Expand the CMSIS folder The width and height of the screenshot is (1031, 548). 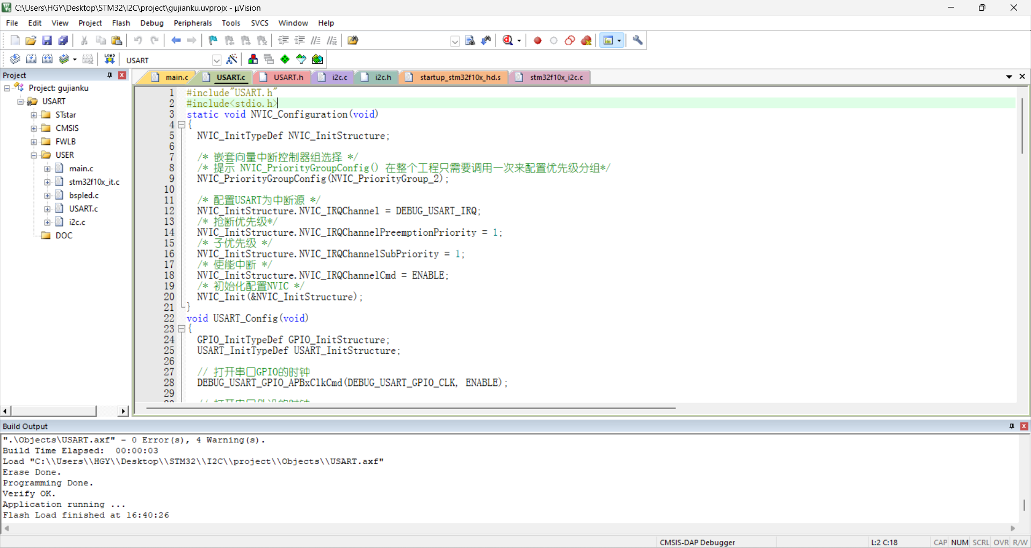tap(33, 128)
